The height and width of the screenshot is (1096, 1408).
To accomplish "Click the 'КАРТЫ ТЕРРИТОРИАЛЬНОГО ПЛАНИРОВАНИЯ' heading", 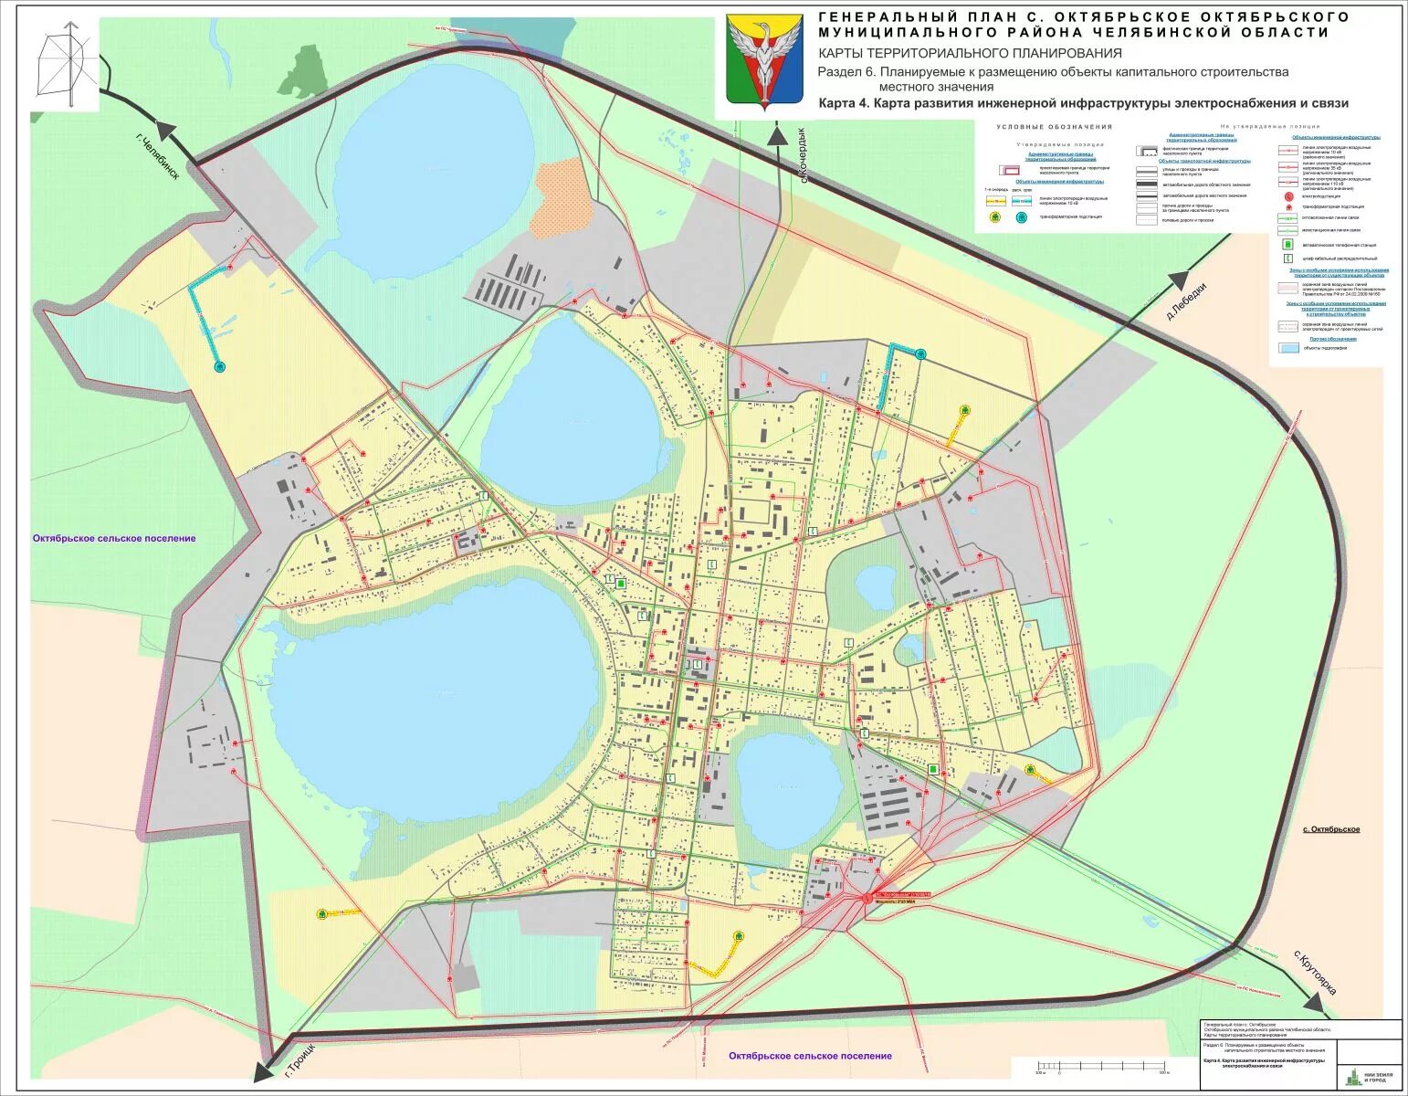I will (x=970, y=53).
